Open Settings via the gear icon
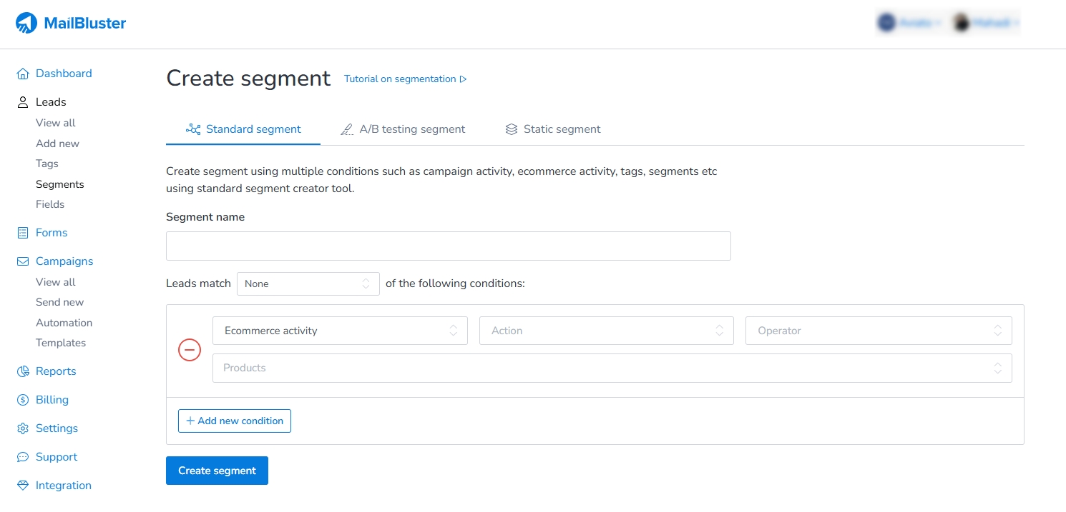Viewport: 1066px width, 512px height. click(x=23, y=428)
